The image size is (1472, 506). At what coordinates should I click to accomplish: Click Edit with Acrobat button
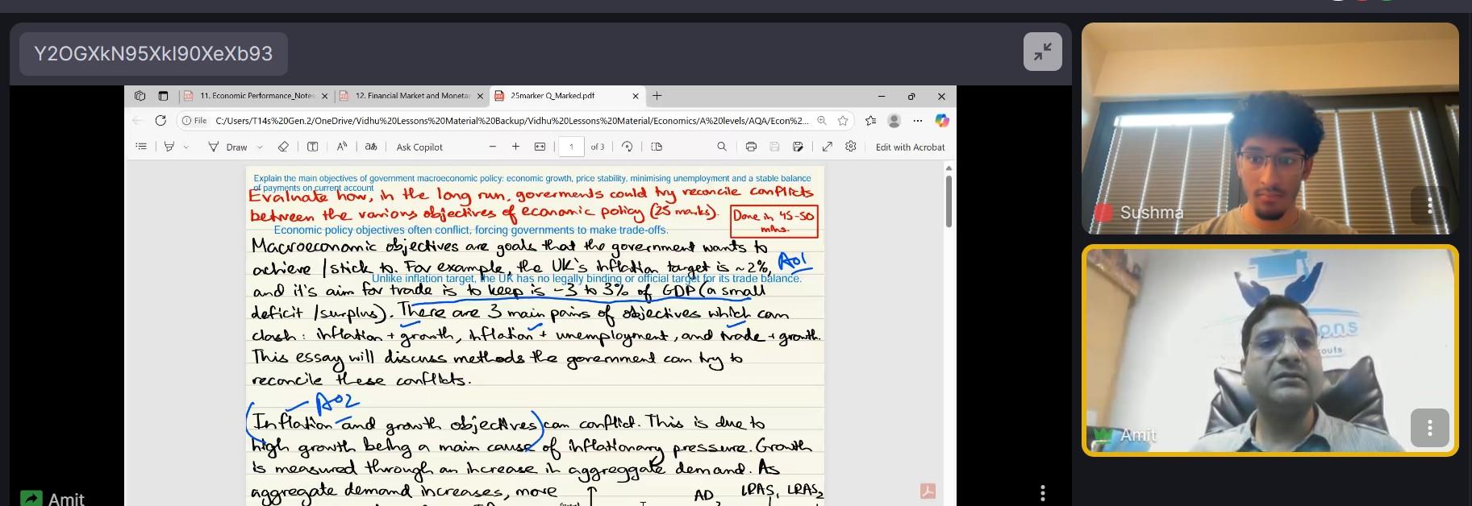pos(910,147)
